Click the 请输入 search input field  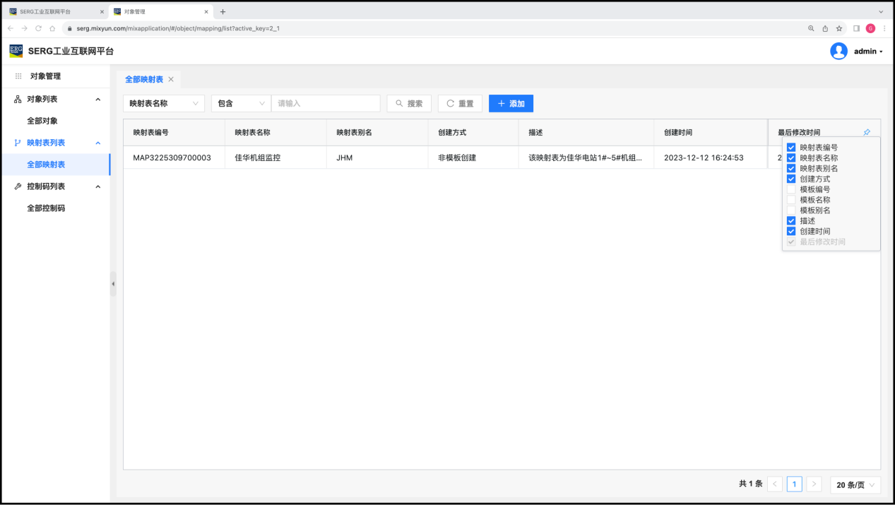point(326,103)
